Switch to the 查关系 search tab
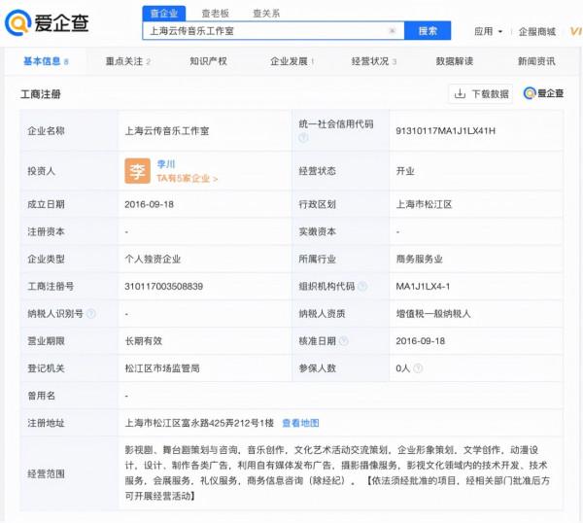This screenshot has width=583, height=523. coord(266,14)
